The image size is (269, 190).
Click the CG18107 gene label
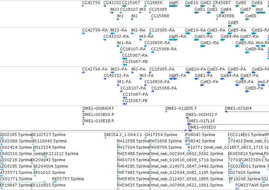129,9
